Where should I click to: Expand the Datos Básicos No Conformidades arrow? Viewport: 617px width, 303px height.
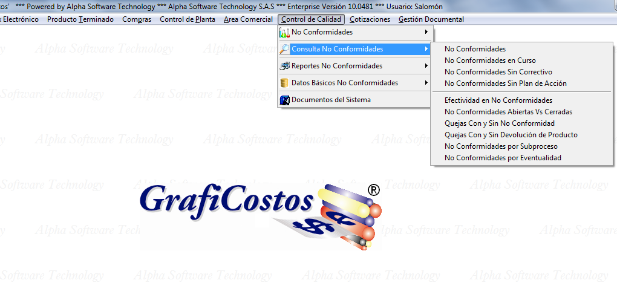point(426,83)
